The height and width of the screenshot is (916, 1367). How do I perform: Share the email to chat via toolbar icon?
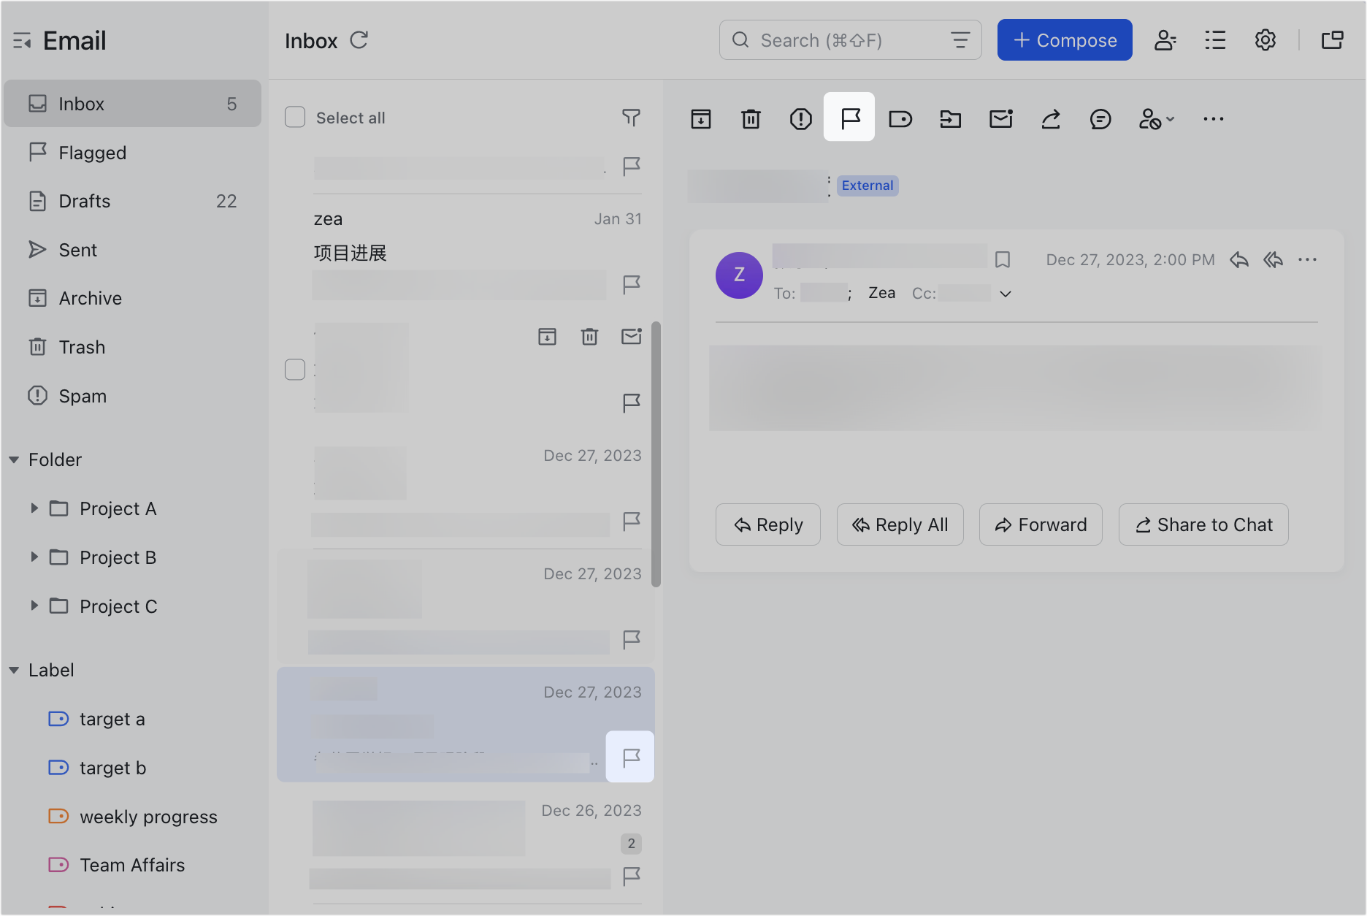click(1100, 118)
